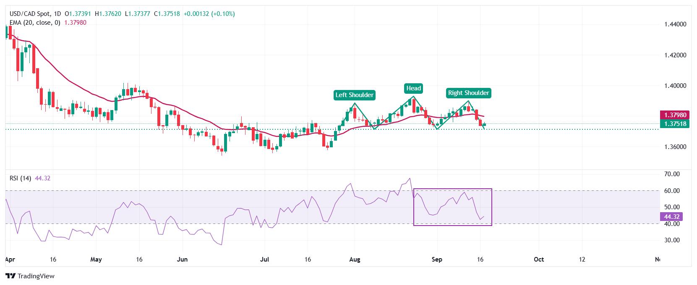Image resolution: width=697 pixels, height=285 pixels.
Task: Click the 40.00 RSI axis label
Action: [672, 223]
